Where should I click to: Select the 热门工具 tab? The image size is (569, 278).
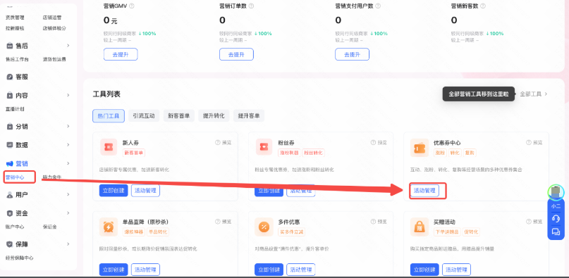click(x=109, y=116)
